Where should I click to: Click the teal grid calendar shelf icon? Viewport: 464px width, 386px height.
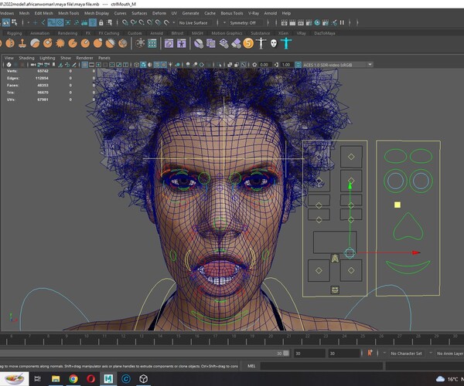[152, 43]
